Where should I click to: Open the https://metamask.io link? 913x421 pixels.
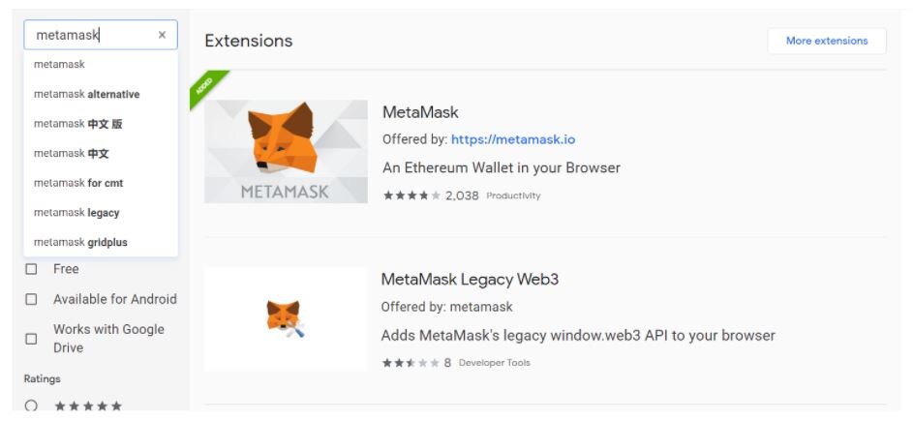pyautogui.click(x=513, y=139)
